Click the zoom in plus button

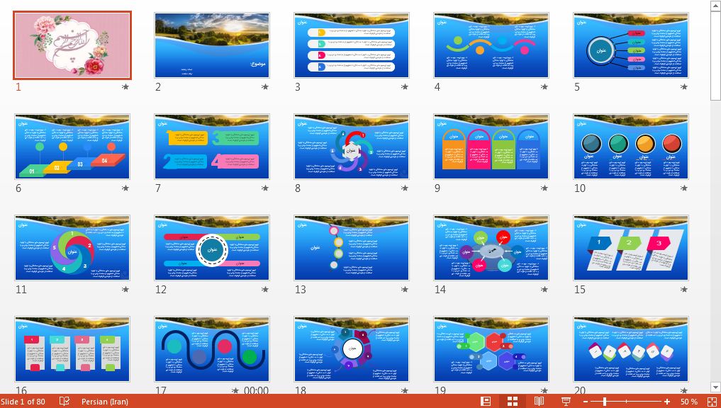coord(667,402)
